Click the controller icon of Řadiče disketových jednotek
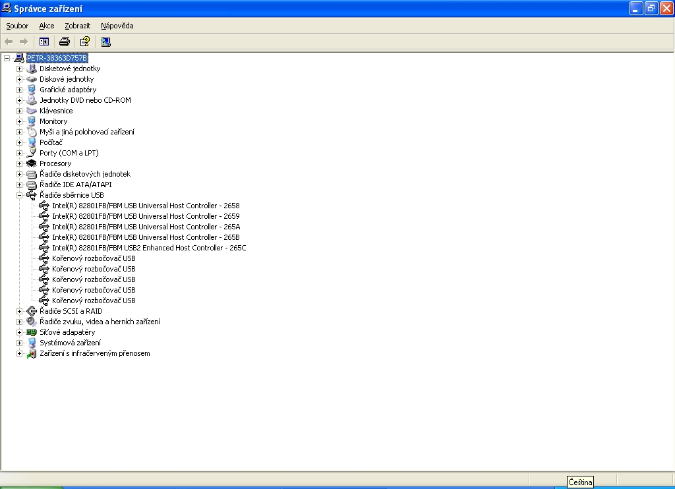The image size is (675, 489). pos(32,174)
